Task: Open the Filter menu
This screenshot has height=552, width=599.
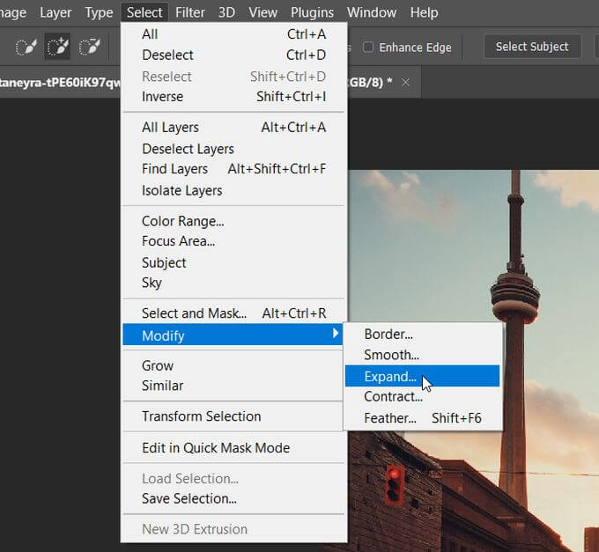Action: tap(189, 12)
